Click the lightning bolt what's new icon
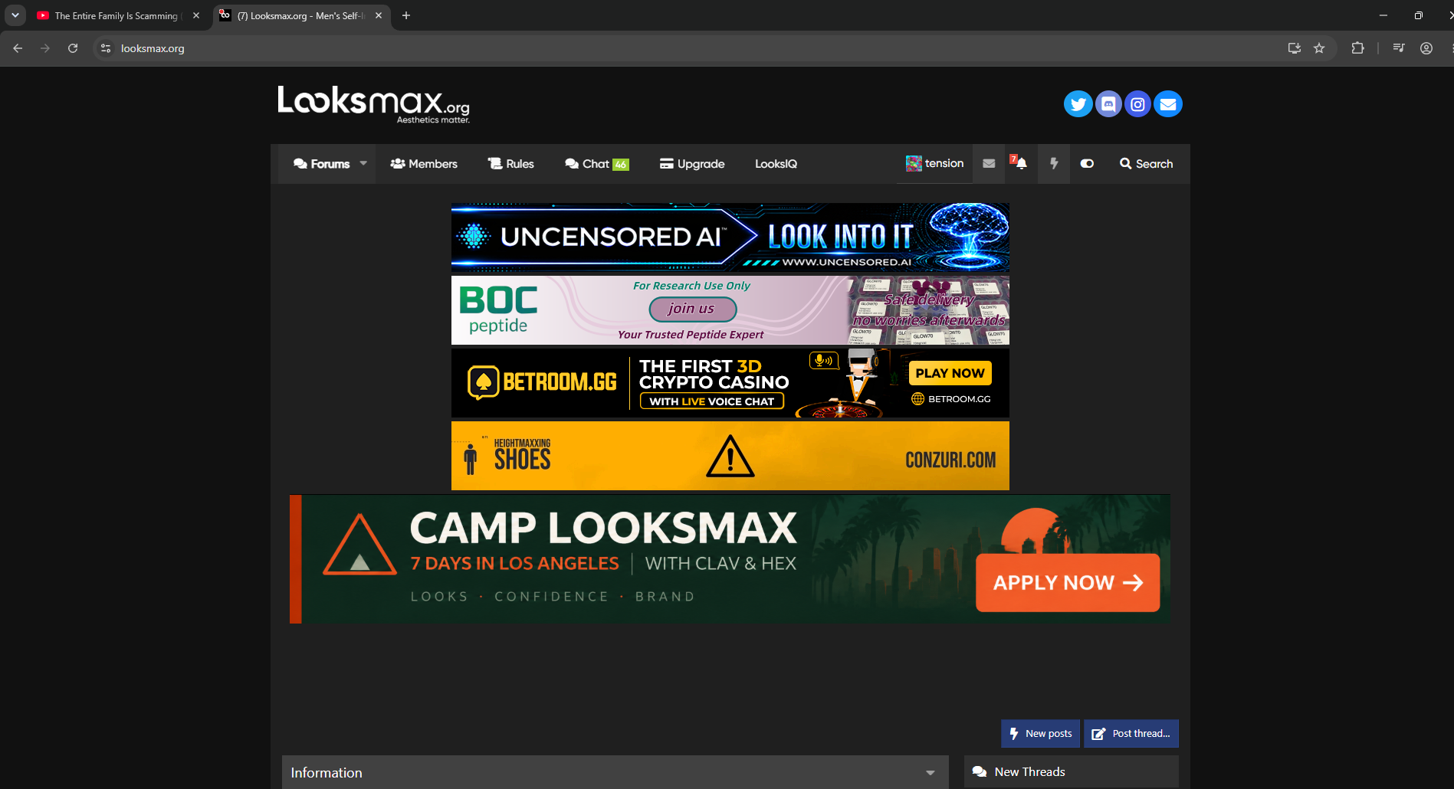This screenshot has width=1454, height=789. (x=1054, y=163)
